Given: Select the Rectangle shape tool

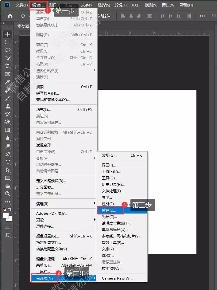Looking at the screenshot, I should pyautogui.click(x=8, y=178).
